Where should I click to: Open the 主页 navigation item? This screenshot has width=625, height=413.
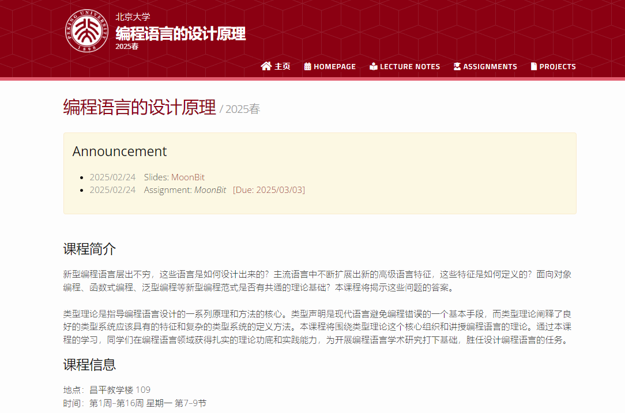(282, 66)
